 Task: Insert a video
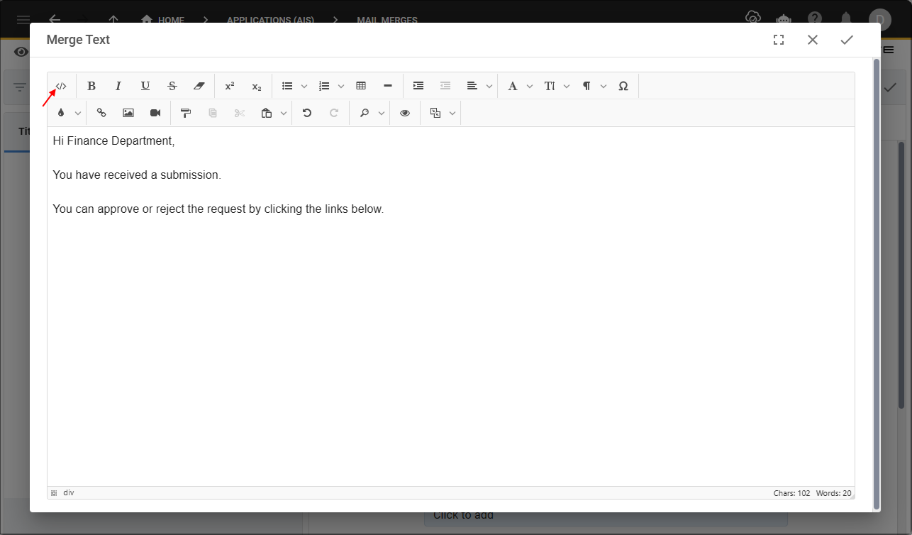click(x=155, y=113)
